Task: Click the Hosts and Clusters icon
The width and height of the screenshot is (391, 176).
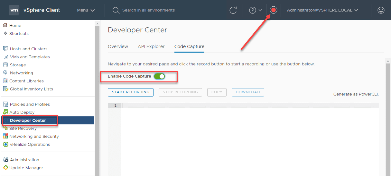Action: pyautogui.click(x=5, y=49)
